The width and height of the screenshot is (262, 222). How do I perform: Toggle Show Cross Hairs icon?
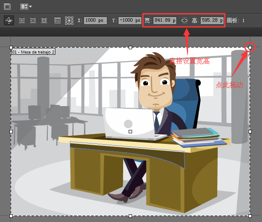(x=33, y=20)
